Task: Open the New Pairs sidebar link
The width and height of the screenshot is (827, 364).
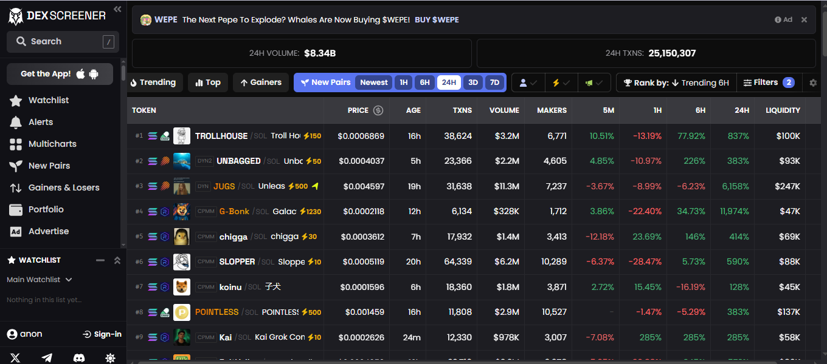Action: click(x=49, y=166)
